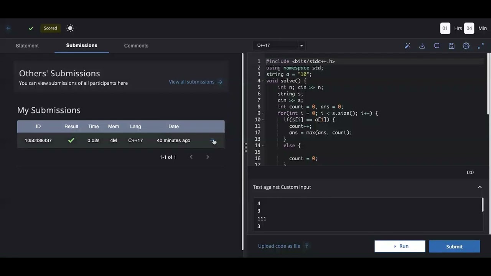Switch to the Comments tab
Viewport: 491px width, 276px height.
(136, 46)
